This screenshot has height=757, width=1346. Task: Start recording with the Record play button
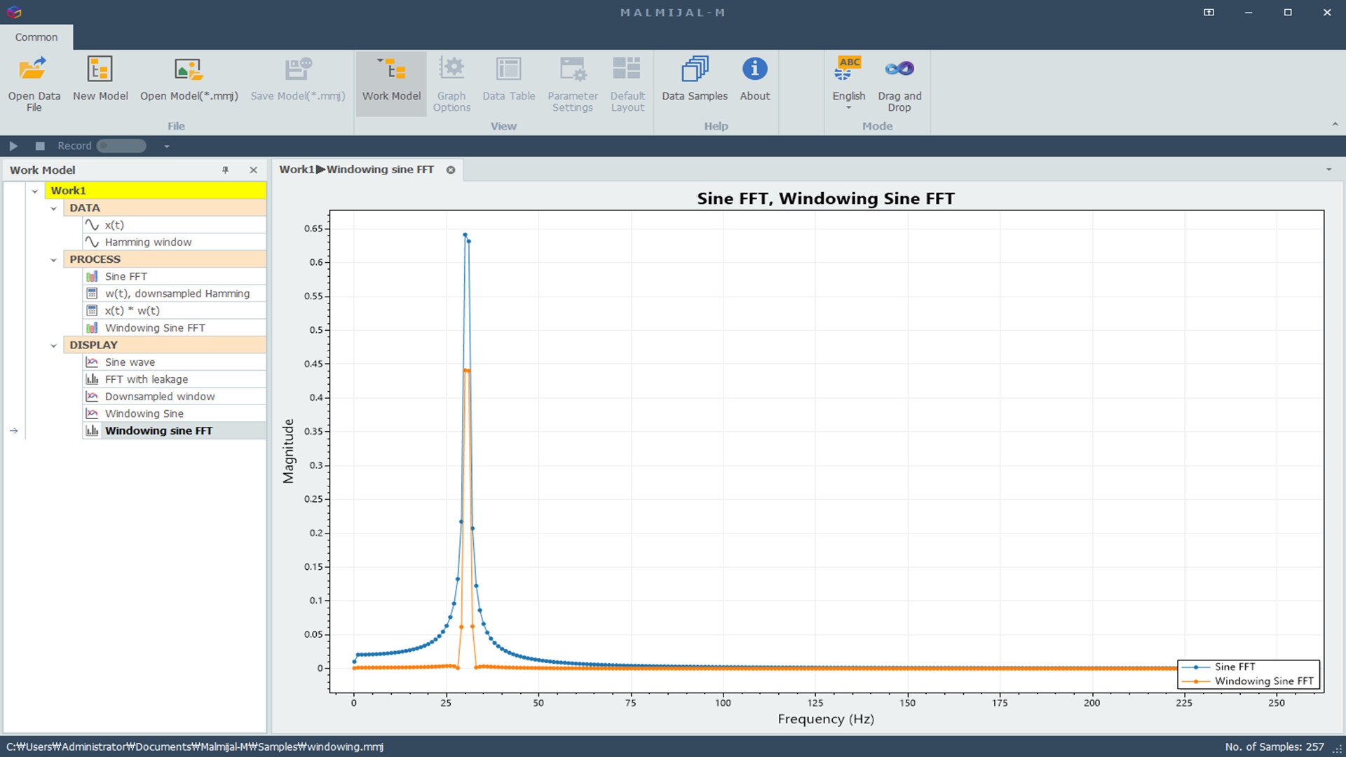(x=13, y=146)
